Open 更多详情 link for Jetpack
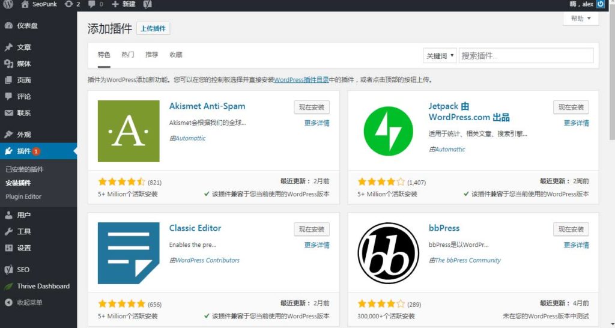This screenshot has width=615, height=328. [x=576, y=123]
